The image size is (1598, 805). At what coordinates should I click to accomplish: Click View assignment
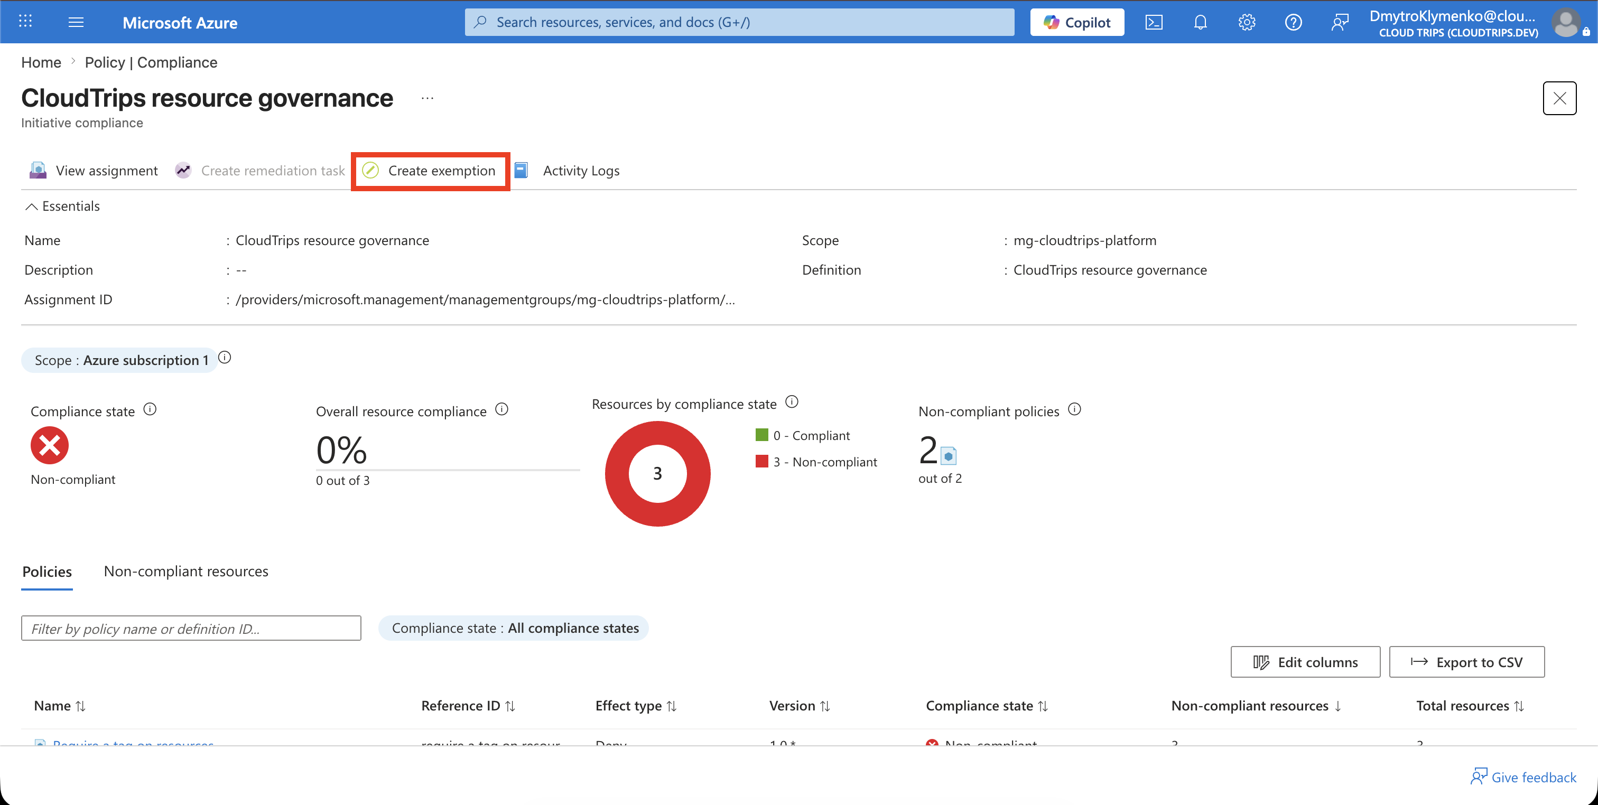pos(94,171)
